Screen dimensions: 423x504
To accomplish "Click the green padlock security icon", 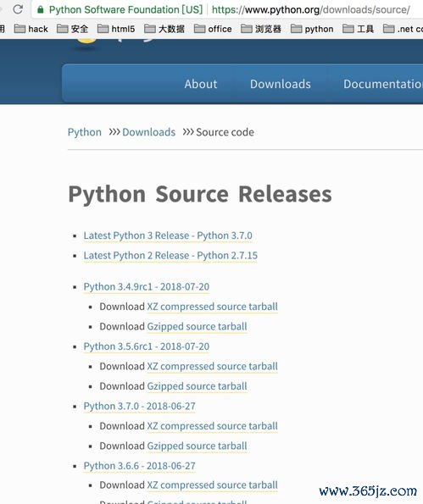I will pos(40,9).
